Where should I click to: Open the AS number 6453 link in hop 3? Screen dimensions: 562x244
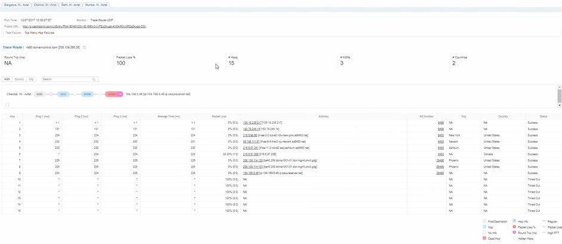[x=441, y=135]
